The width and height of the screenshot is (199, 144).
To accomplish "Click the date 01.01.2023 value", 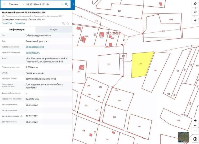I will [32, 122].
